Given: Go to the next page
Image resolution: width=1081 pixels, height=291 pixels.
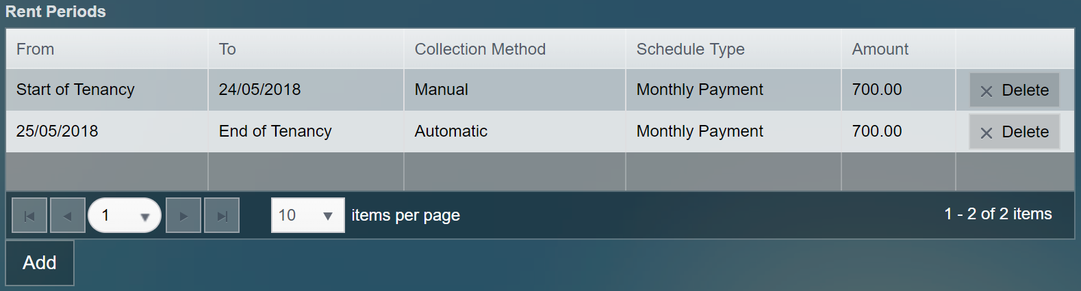Looking at the screenshot, I should point(183,216).
